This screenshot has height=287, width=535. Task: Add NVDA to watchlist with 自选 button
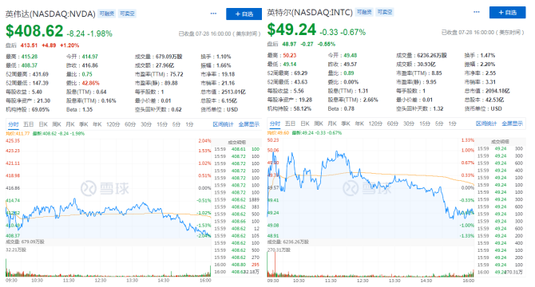tap(244, 14)
